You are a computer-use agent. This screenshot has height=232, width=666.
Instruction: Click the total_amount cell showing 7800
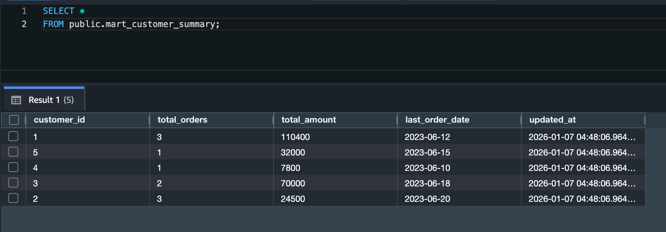290,168
